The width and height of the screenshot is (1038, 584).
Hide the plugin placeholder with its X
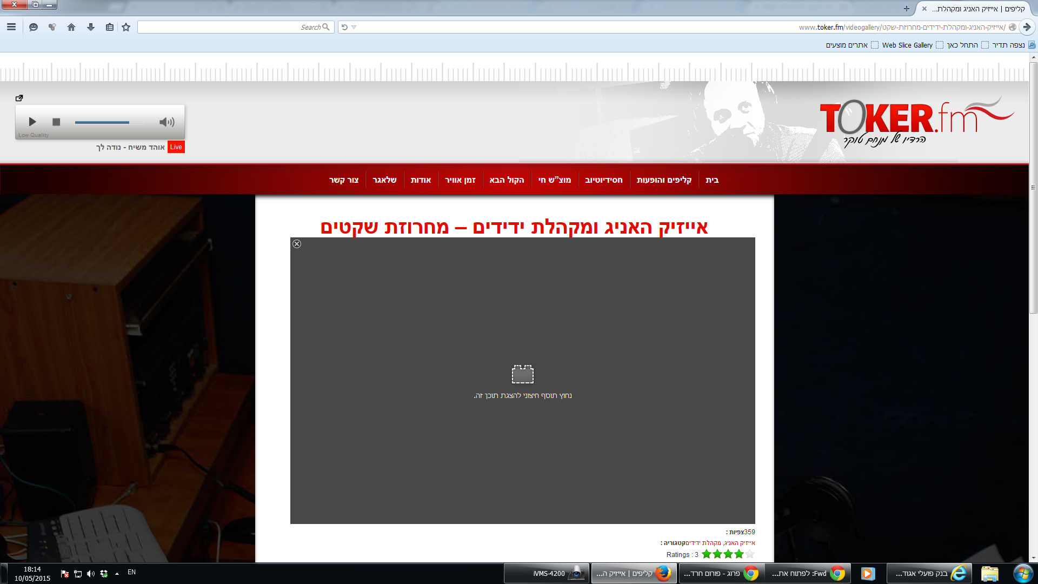pyautogui.click(x=297, y=244)
